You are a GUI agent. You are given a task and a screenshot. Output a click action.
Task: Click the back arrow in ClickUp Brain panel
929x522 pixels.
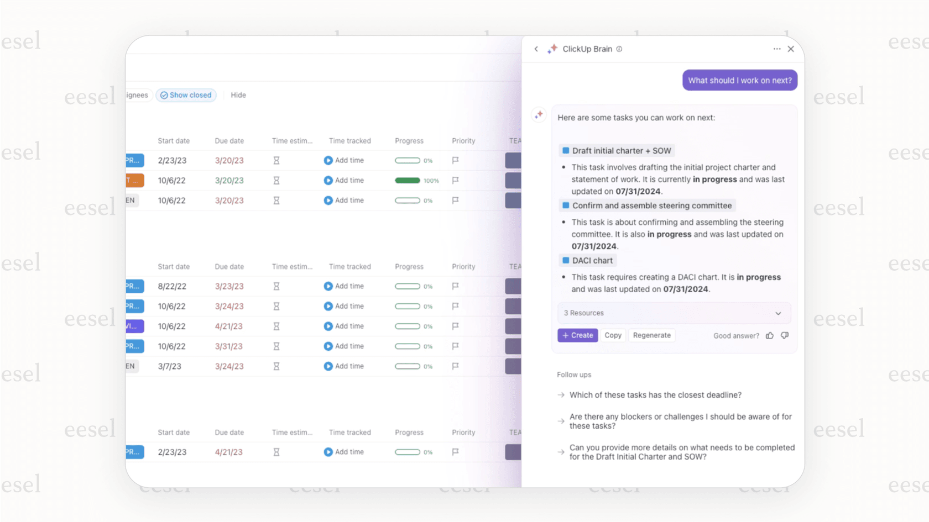click(x=536, y=49)
